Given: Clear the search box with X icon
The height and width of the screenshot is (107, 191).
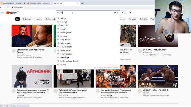Looking at the screenshot, I should [118, 12].
